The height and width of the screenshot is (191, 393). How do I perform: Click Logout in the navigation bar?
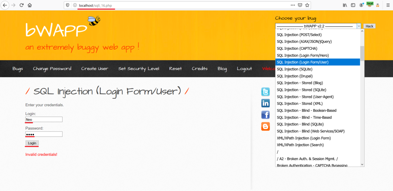[244, 69]
